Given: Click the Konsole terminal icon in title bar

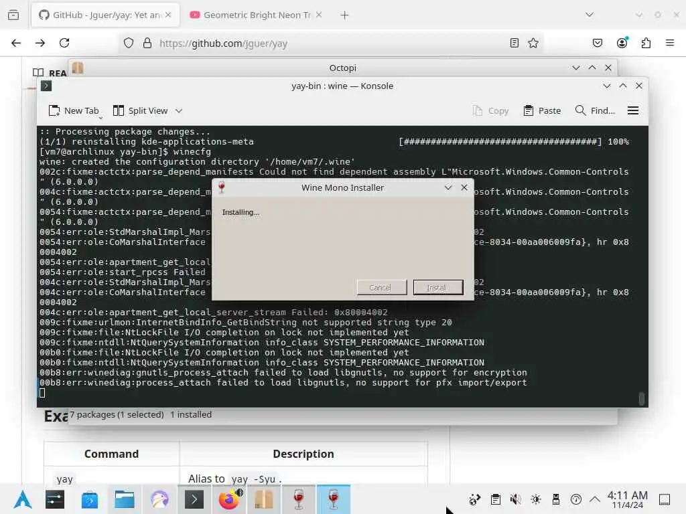Looking at the screenshot, I should tap(46, 86).
